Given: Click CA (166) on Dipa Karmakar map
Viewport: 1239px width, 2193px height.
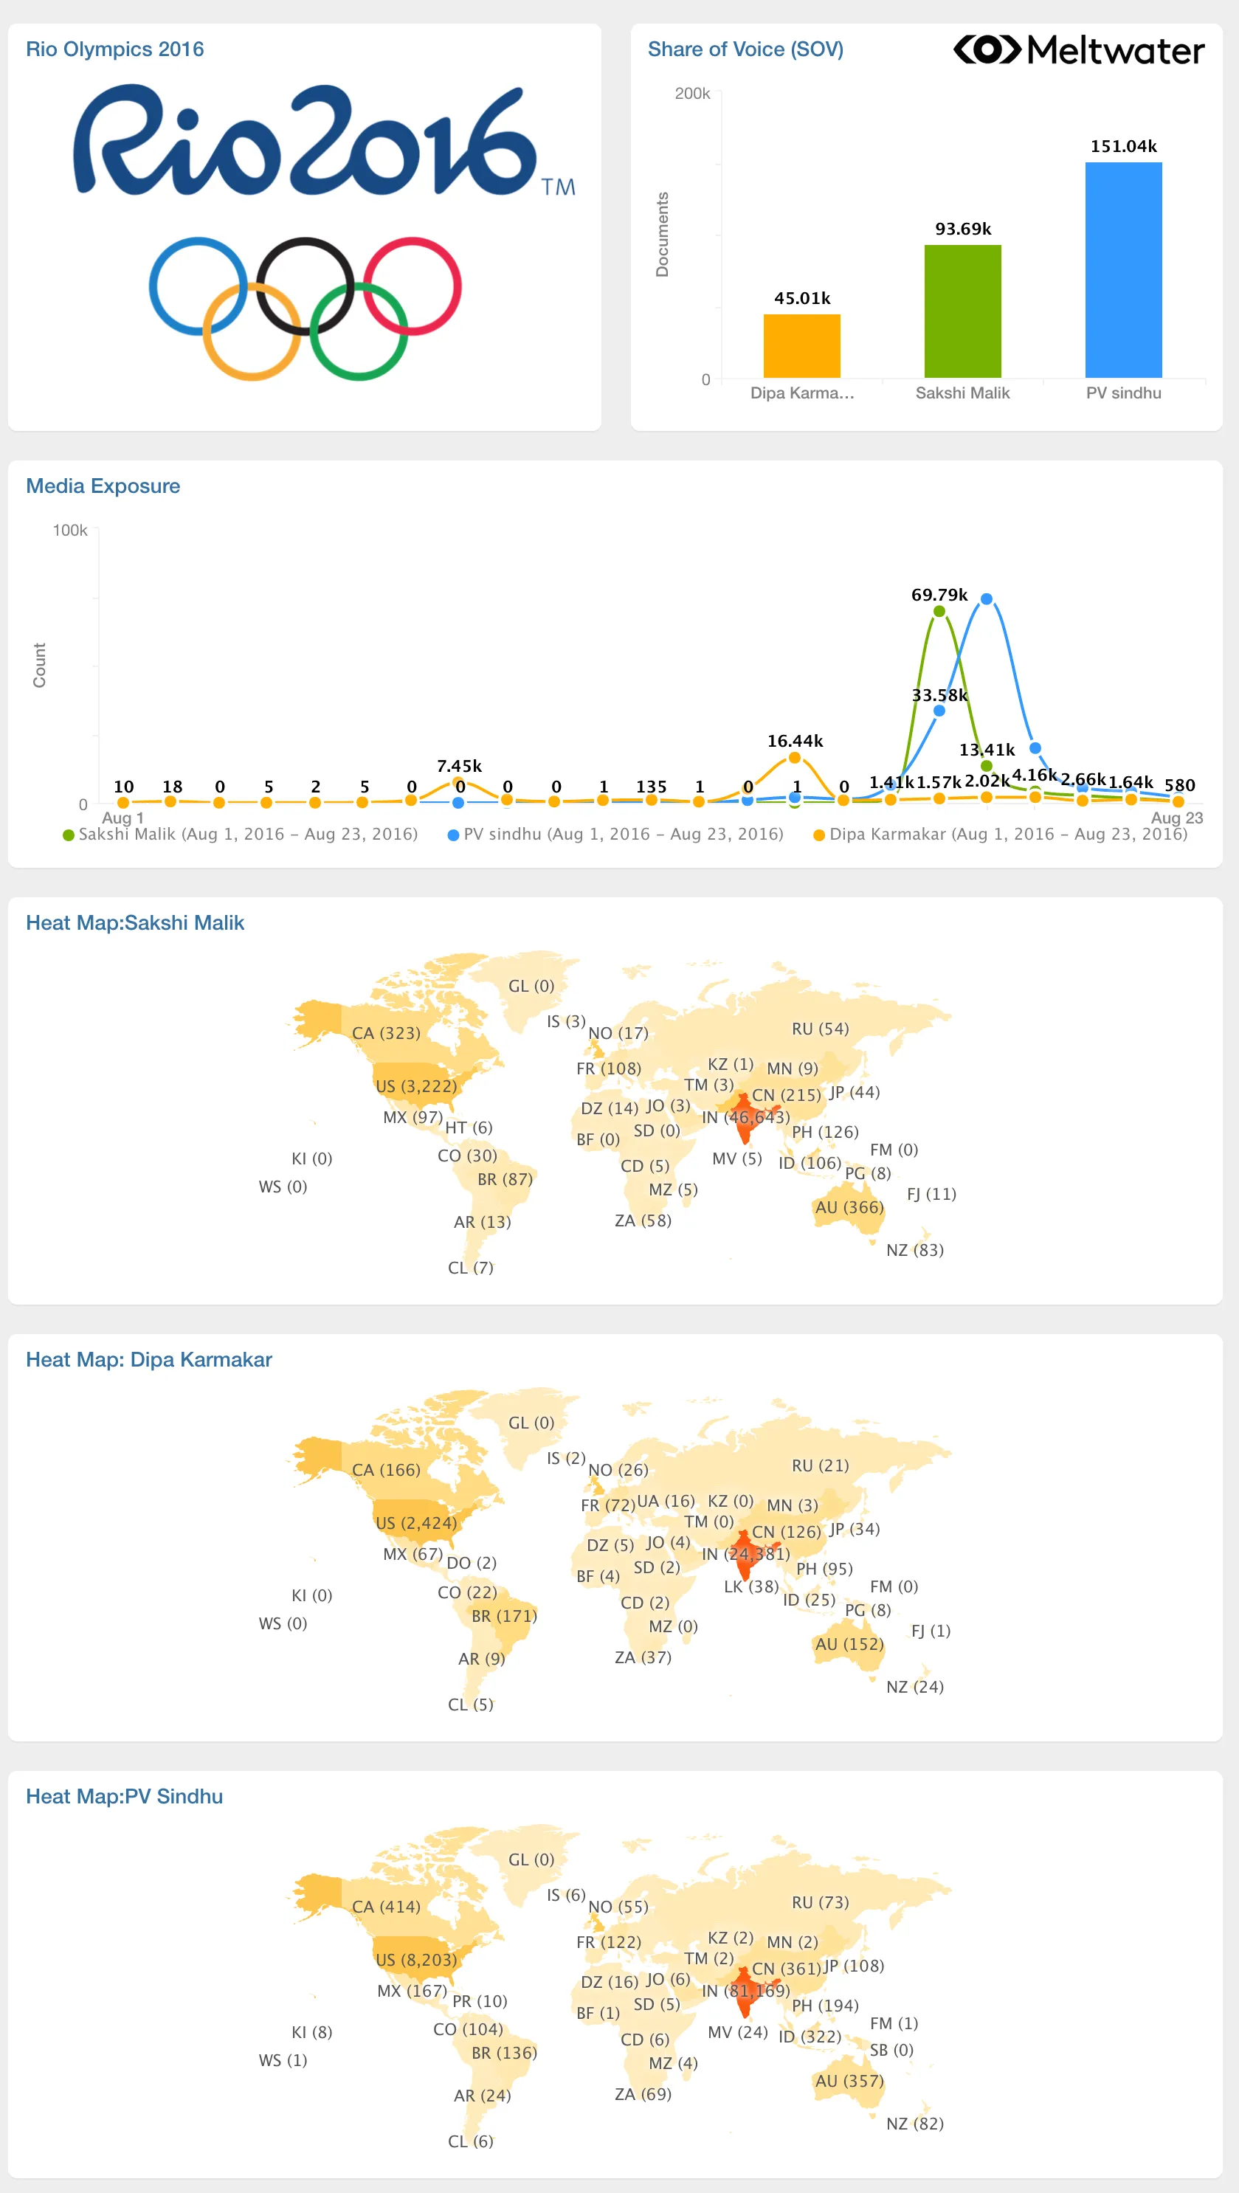Looking at the screenshot, I should tap(386, 1469).
